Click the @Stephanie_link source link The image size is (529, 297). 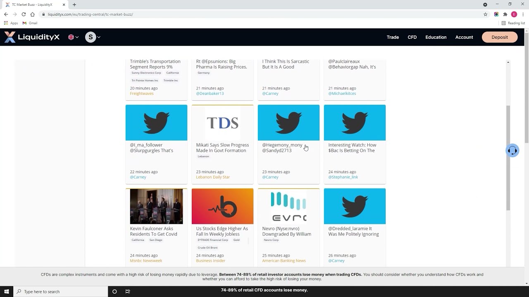[x=343, y=177]
